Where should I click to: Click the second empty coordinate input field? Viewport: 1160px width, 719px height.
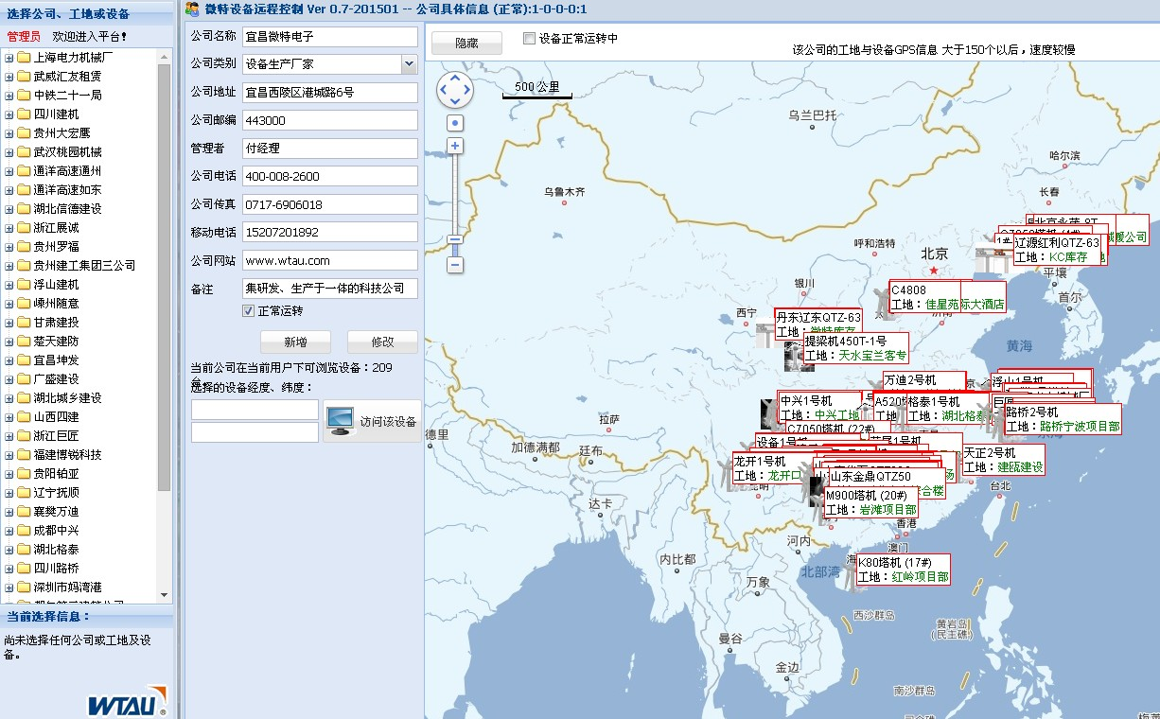[255, 432]
